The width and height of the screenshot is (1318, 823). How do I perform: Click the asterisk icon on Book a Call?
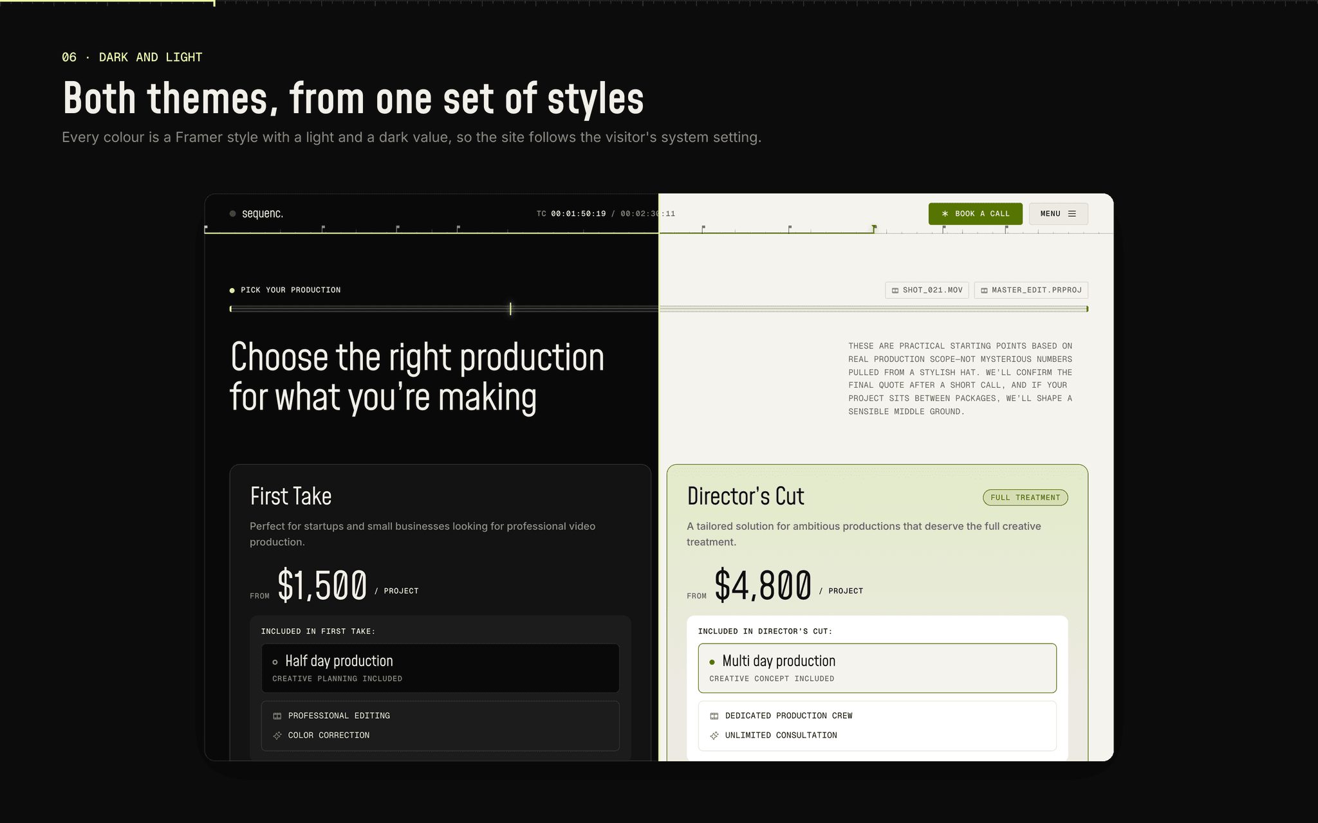(945, 213)
